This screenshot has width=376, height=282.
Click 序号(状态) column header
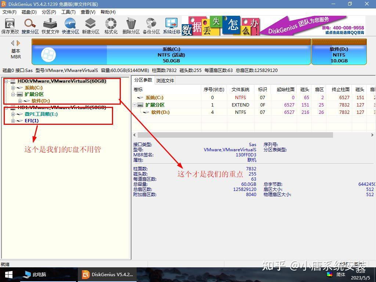pos(214,90)
